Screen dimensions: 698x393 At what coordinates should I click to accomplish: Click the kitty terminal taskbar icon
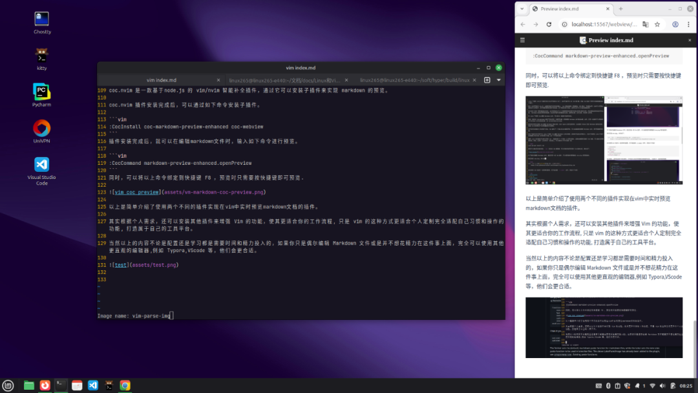pos(109,385)
